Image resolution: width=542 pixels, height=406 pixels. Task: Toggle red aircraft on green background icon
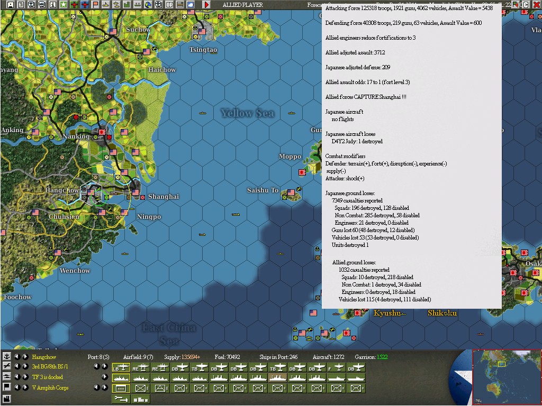click(x=74, y=5)
